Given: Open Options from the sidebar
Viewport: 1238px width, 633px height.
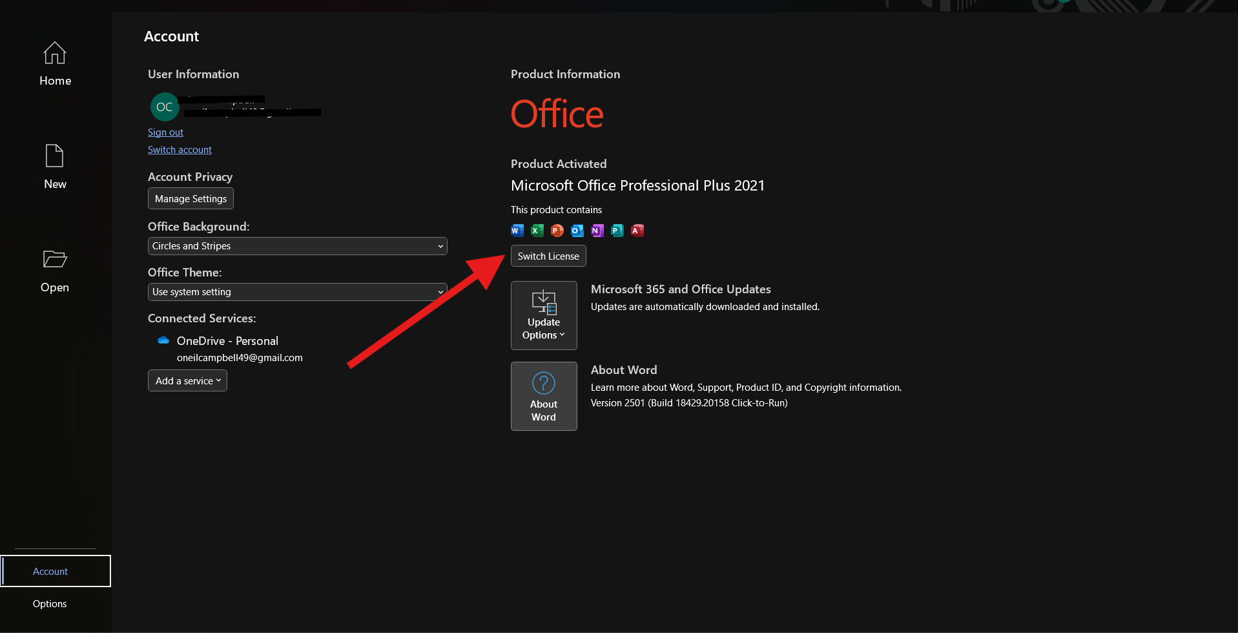Looking at the screenshot, I should [50, 604].
